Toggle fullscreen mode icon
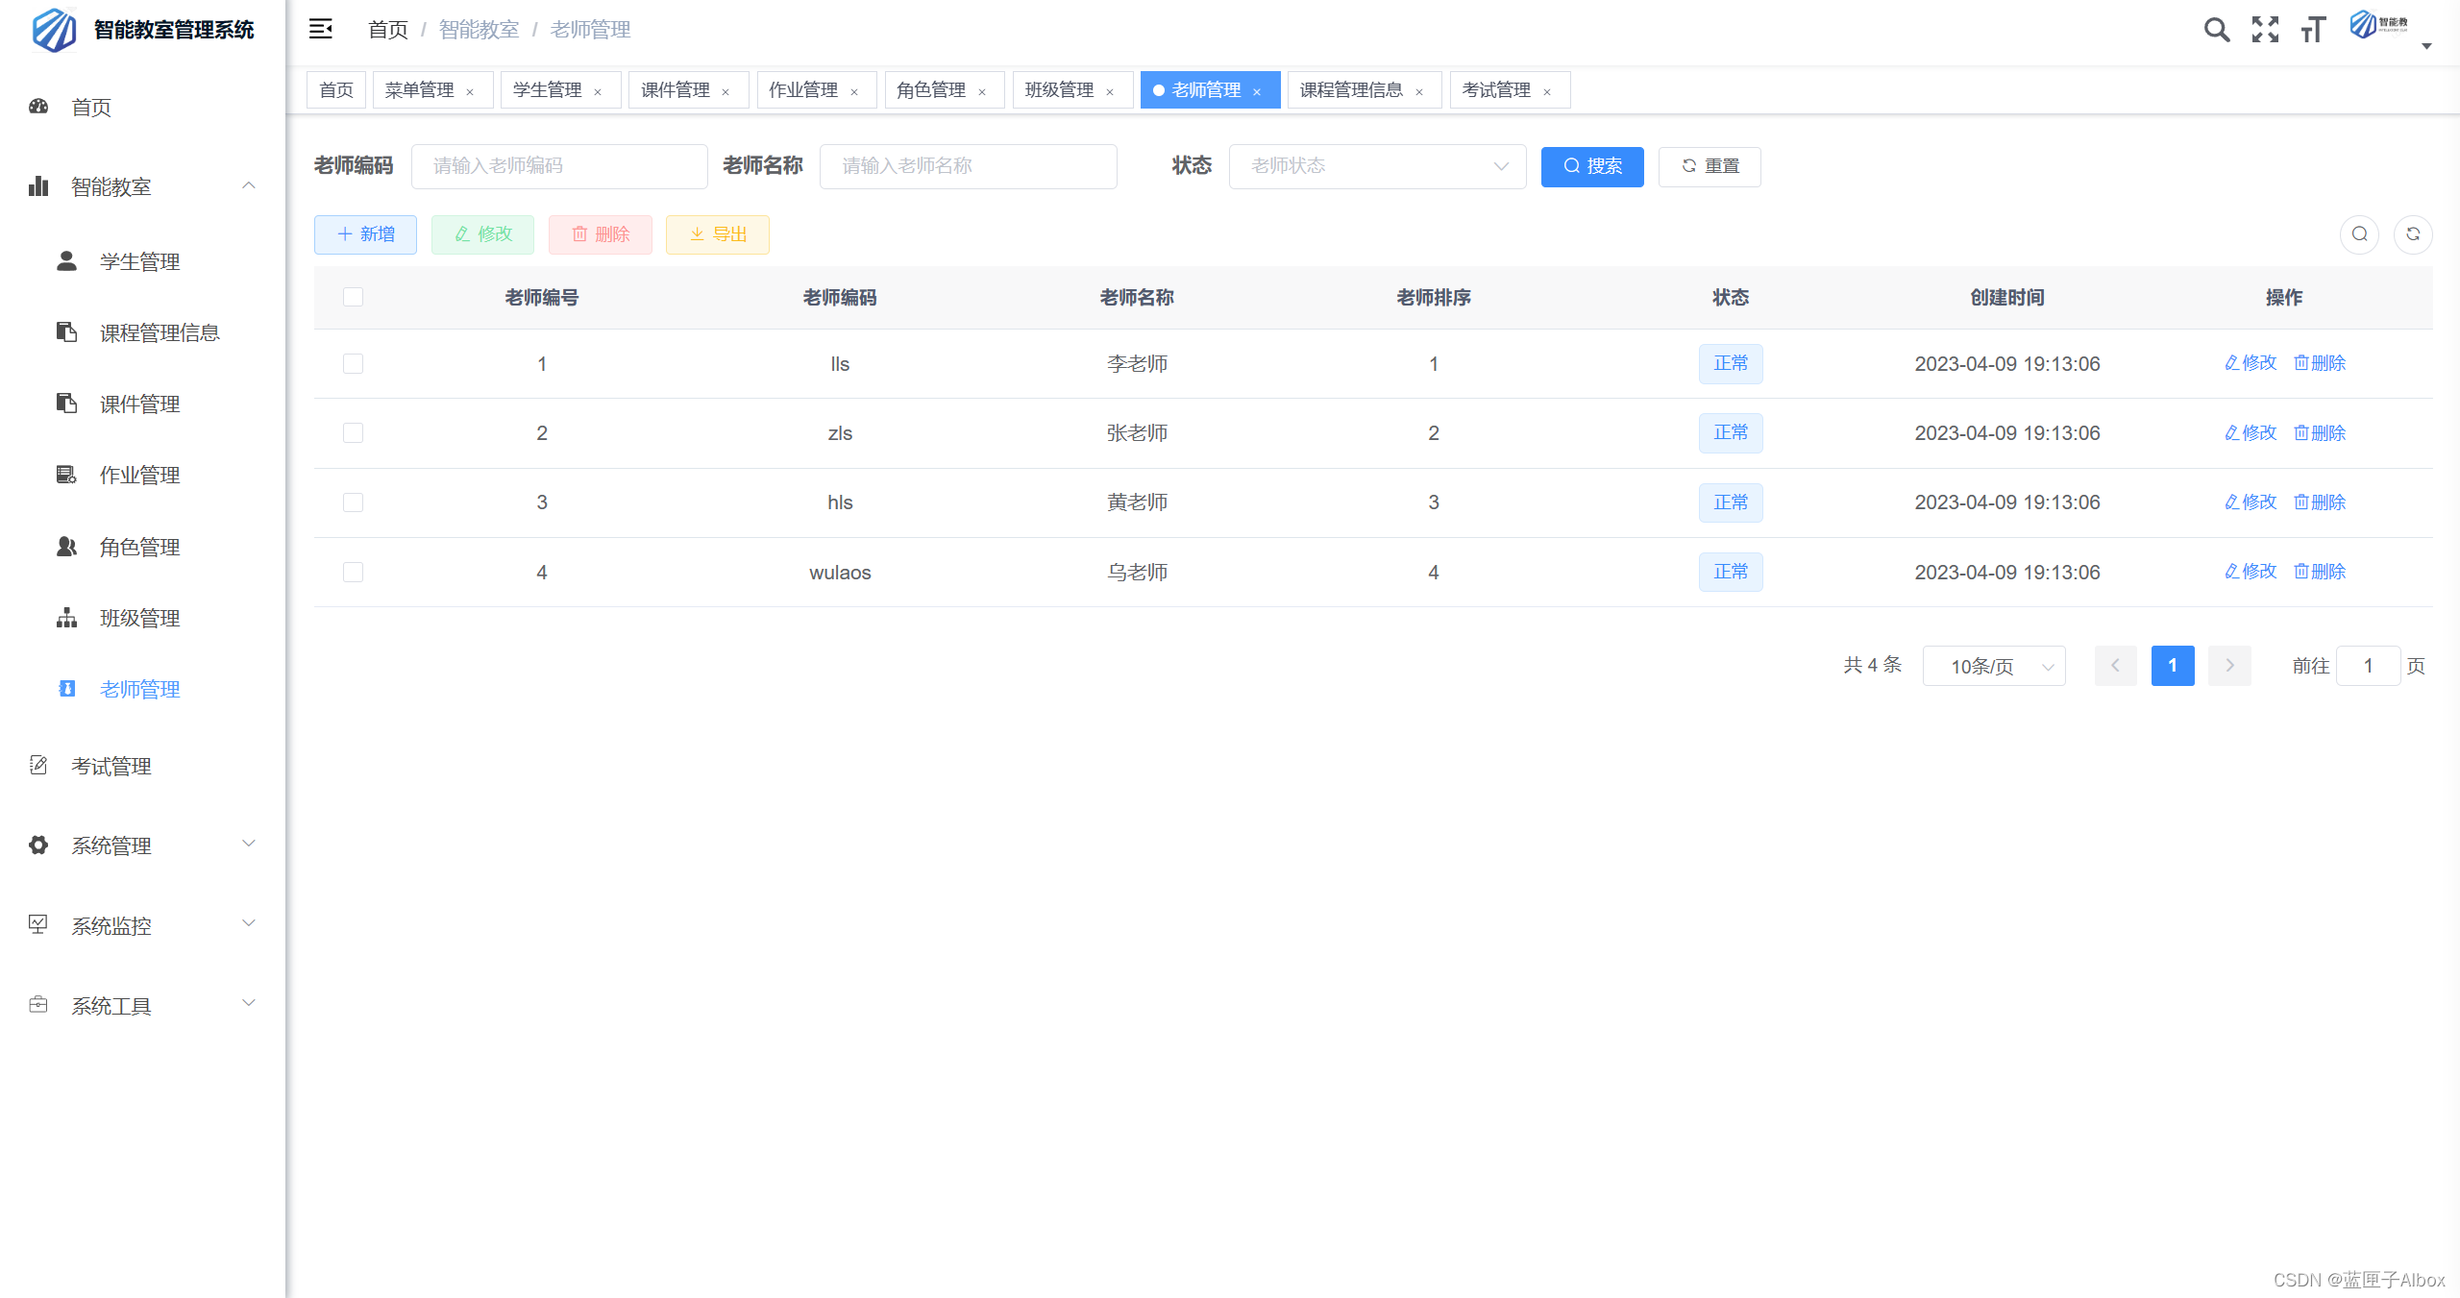Image resolution: width=2460 pixels, height=1298 pixels. click(x=2265, y=30)
